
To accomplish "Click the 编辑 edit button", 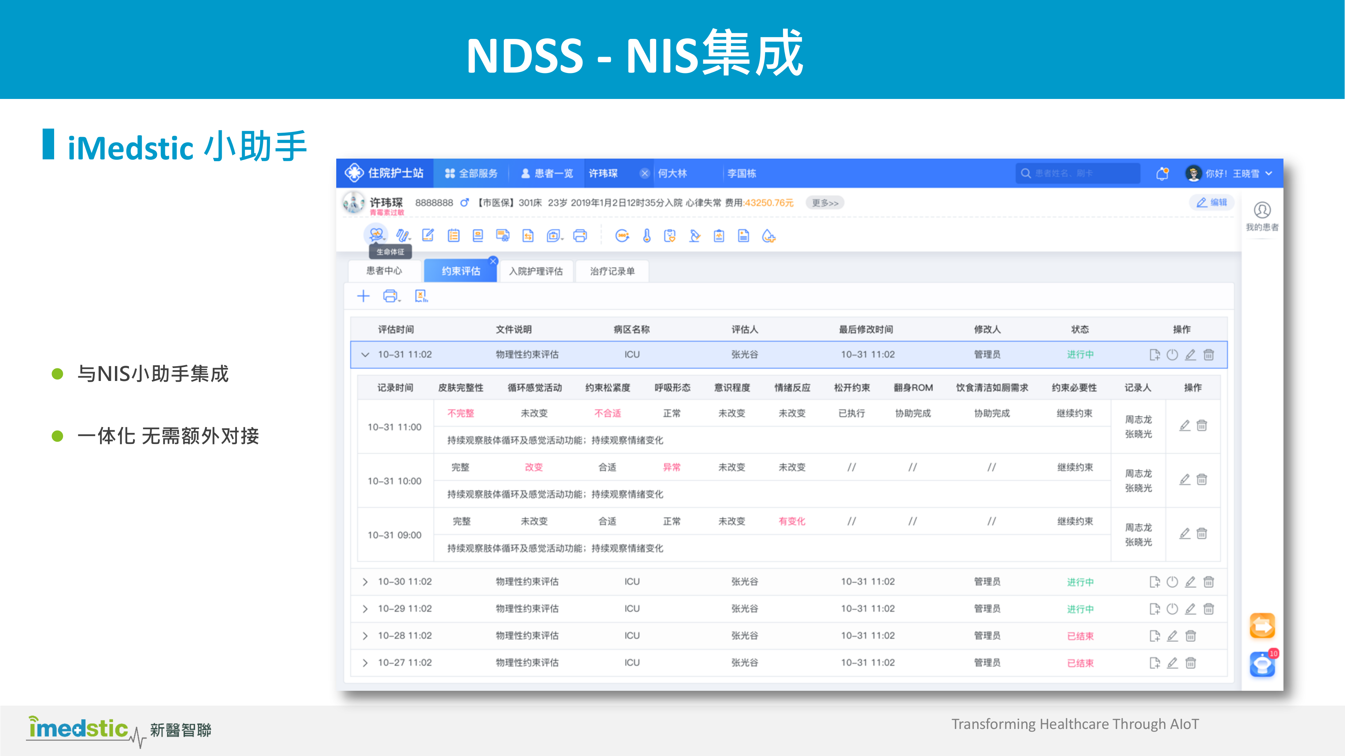I will tap(1211, 203).
